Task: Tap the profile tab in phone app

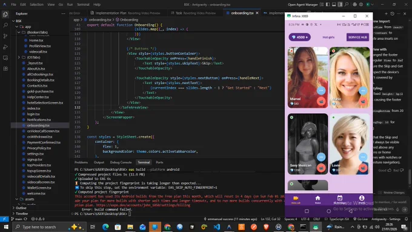Action: click(362, 199)
